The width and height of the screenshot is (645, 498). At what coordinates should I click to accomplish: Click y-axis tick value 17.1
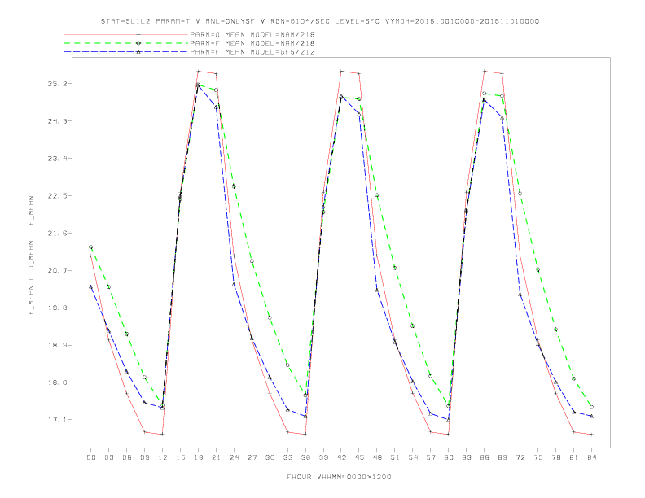pos(57,420)
